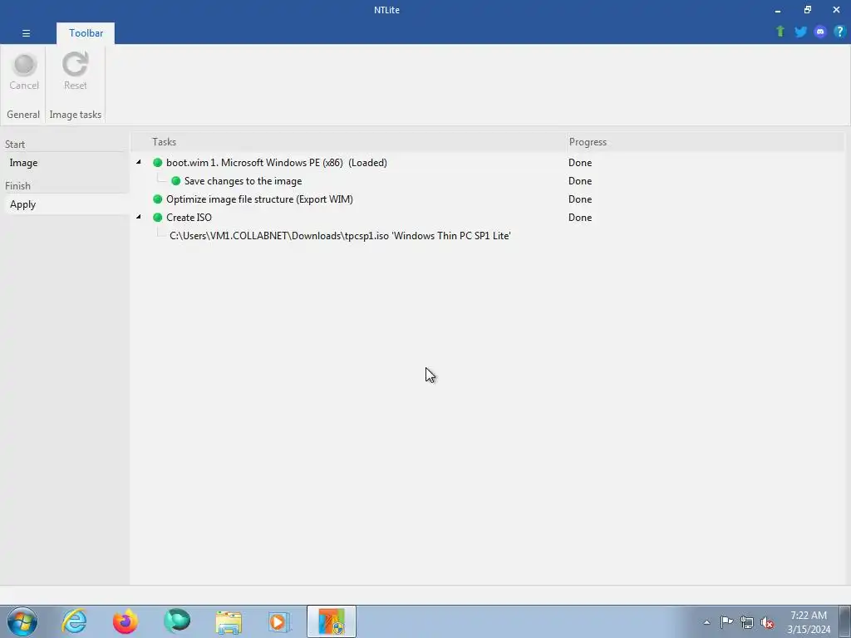This screenshot has height=638, width=851.
Task: Click Done status for boot.wim row
Action: point(579,163)
